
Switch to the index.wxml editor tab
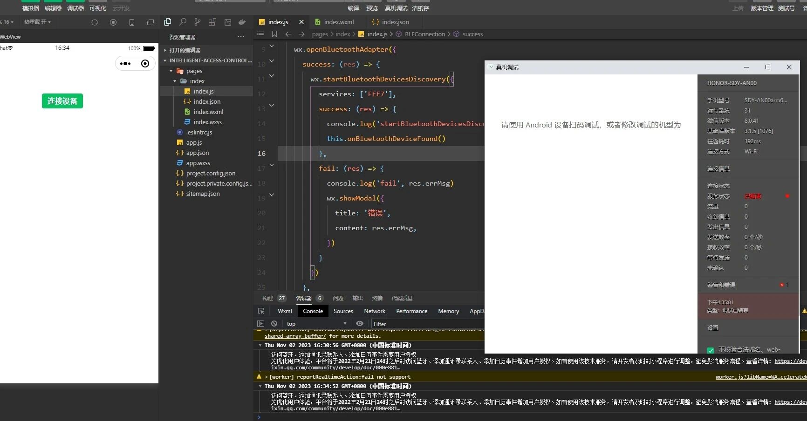tap(339, 22)
